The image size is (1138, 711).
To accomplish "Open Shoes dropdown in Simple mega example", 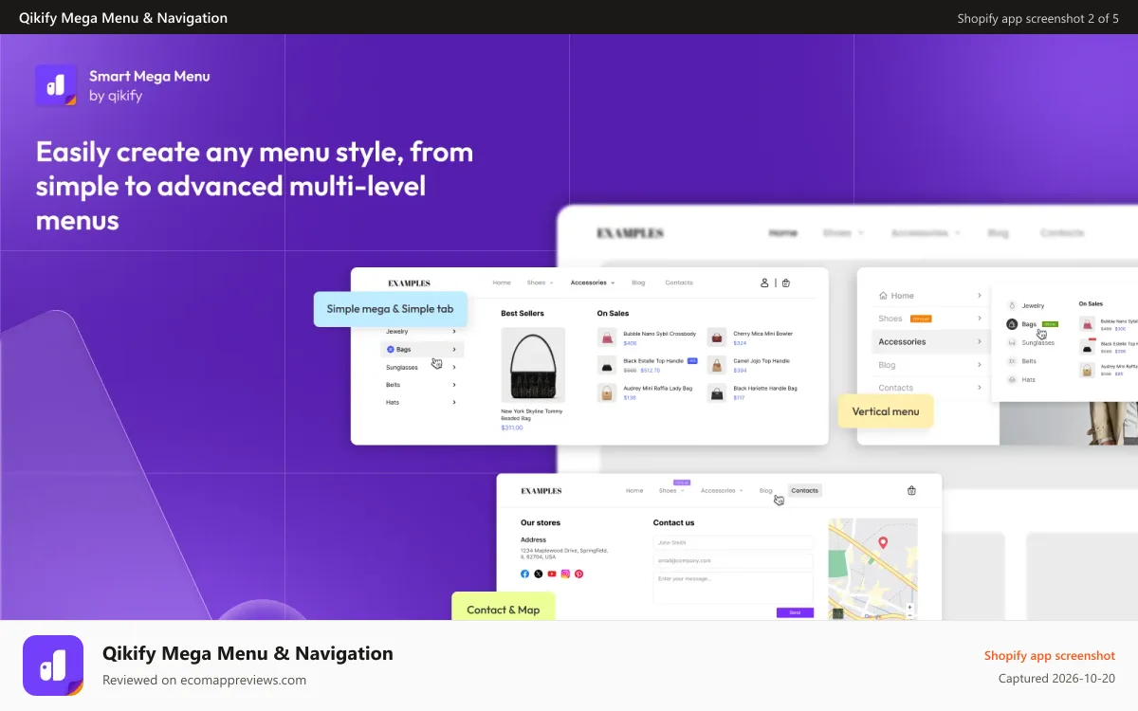I will [x=540, y=283].
